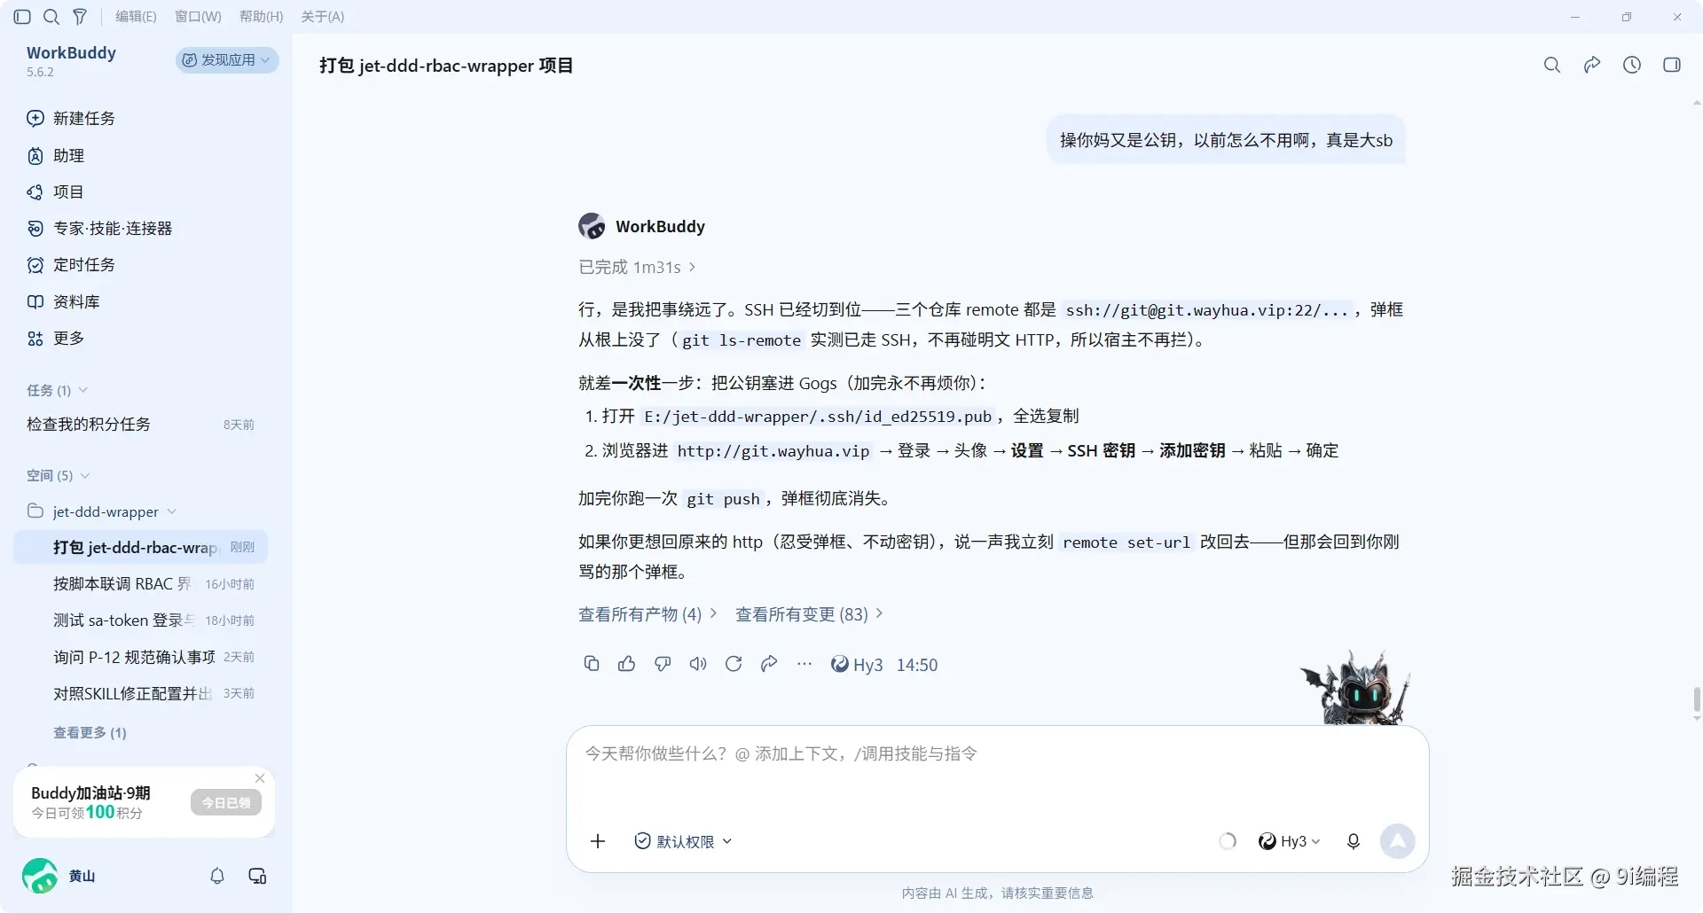The image size is (1703, 913).
Task: Click the WorkBuddy avatar in the reply
Action: point(592,226)
